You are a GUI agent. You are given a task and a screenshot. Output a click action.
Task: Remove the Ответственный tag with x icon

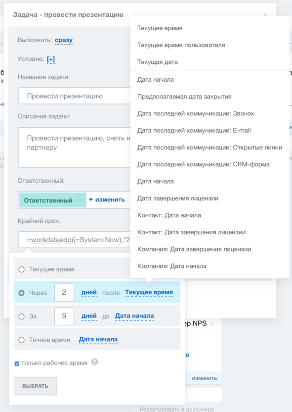coord(80,200)
